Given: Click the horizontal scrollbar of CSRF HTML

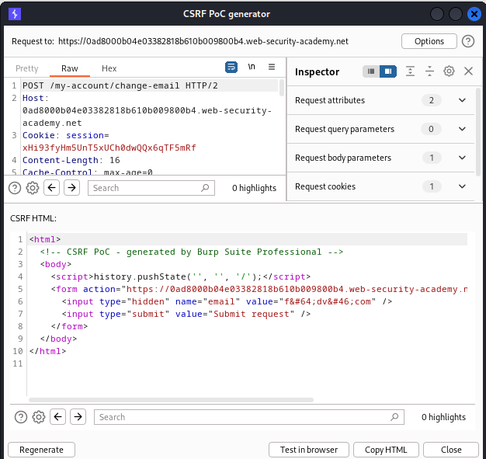Looking at the screenshot, I should (x=171, y=400).
